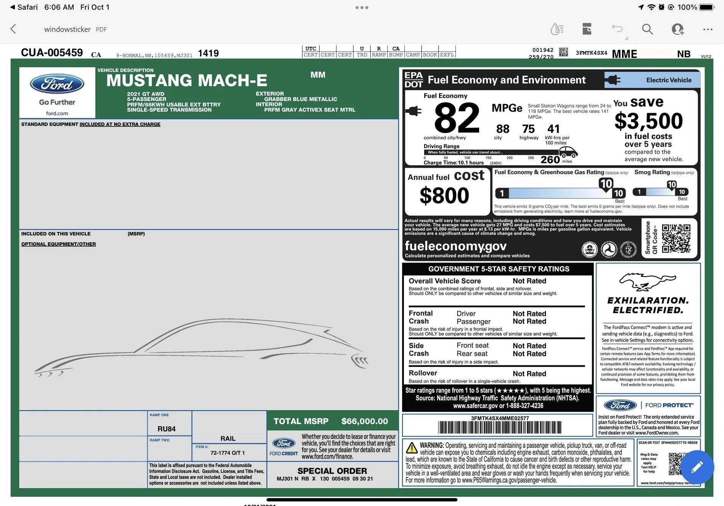Tap the GRABBER BLUE METALLIC exterior text
724x506 pixels.
(x=301, y=99)
